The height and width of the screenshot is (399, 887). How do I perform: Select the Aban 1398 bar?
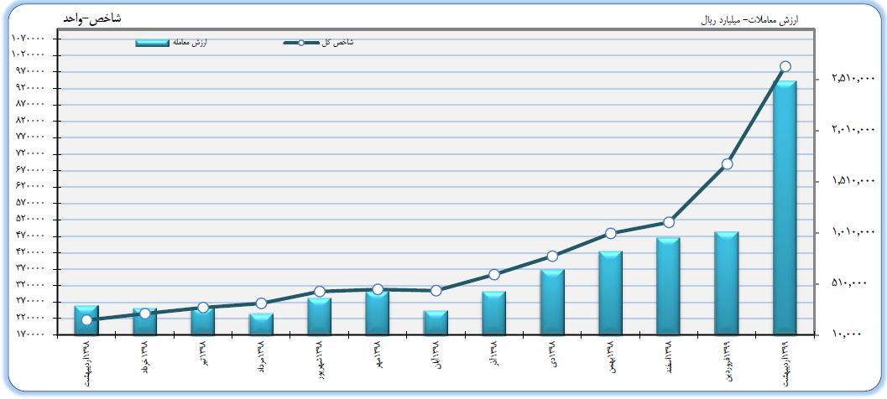(436, 323)
